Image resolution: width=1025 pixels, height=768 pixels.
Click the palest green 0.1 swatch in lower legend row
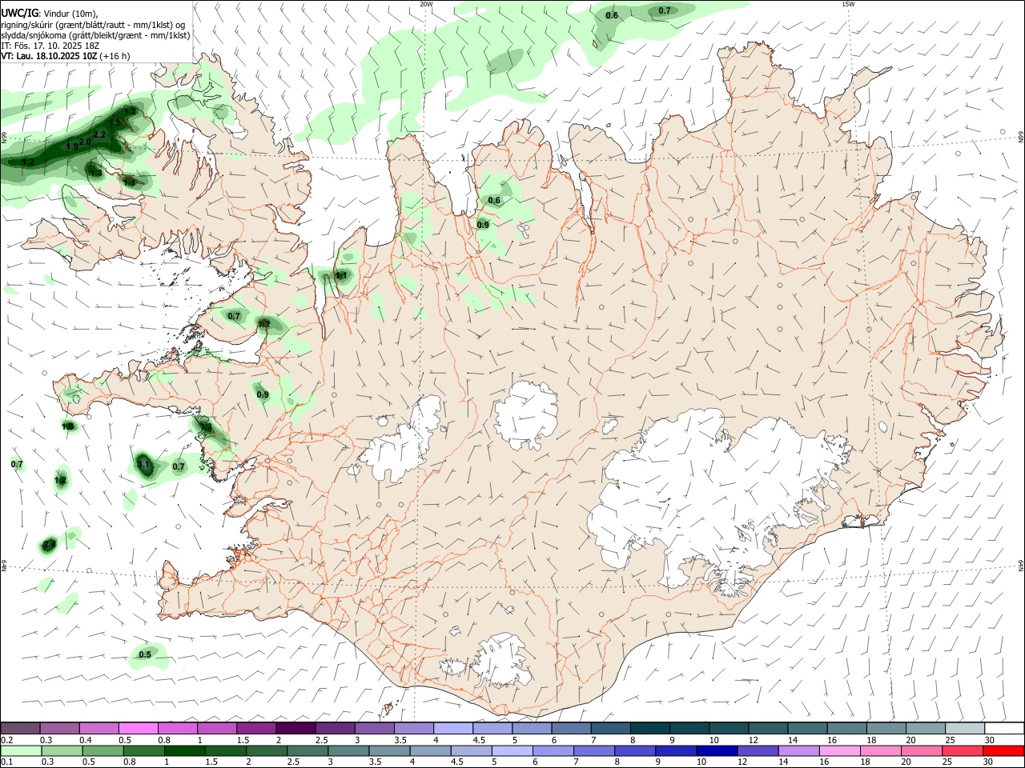click(21, 751)
